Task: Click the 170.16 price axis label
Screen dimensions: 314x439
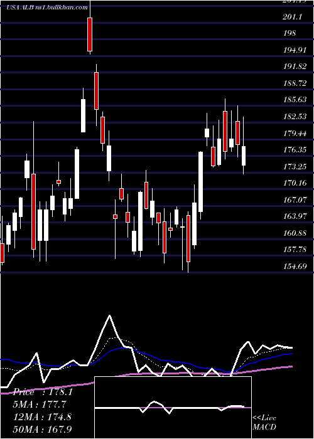Action: coord(296,183)
